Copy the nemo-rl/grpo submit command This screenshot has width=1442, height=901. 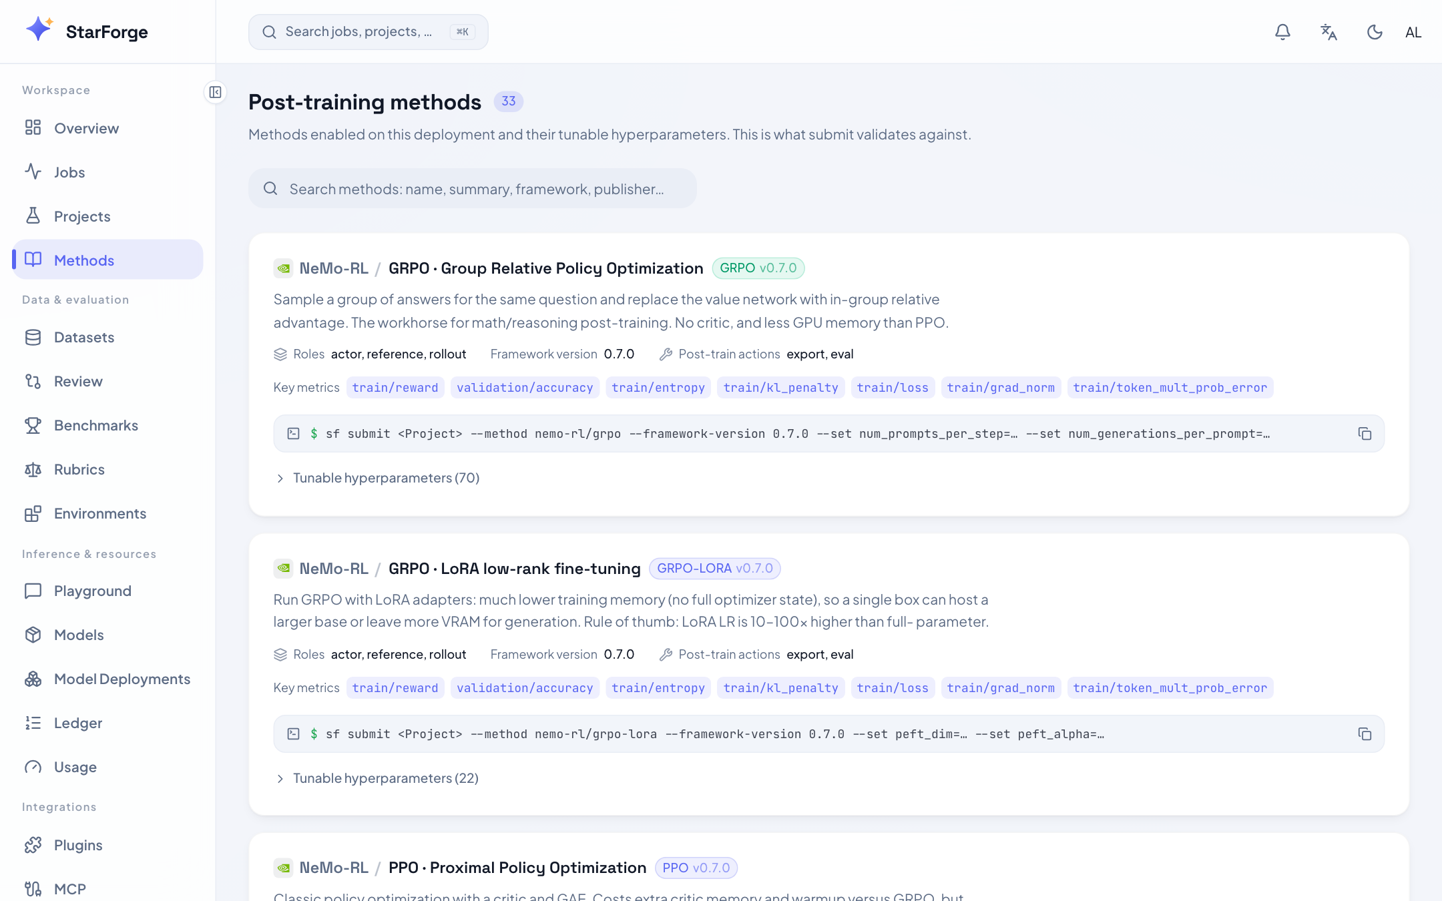point(1365,434)
